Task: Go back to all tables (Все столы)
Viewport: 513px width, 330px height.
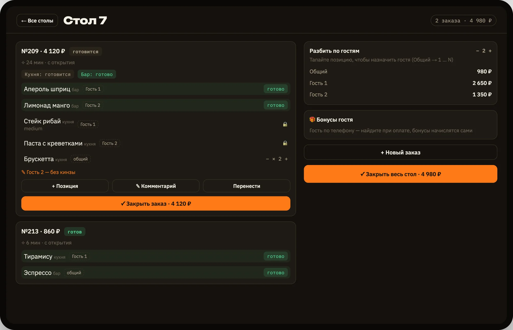Action: point(37,20)
